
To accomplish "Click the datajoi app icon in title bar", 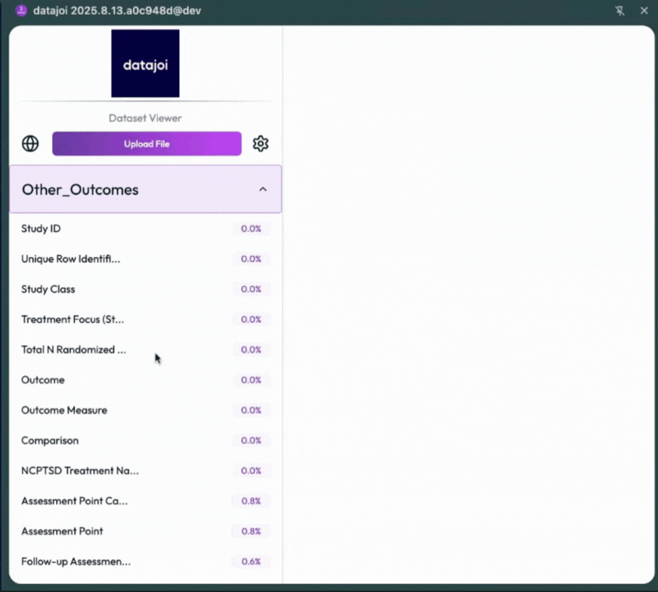I will pos(21,10).
